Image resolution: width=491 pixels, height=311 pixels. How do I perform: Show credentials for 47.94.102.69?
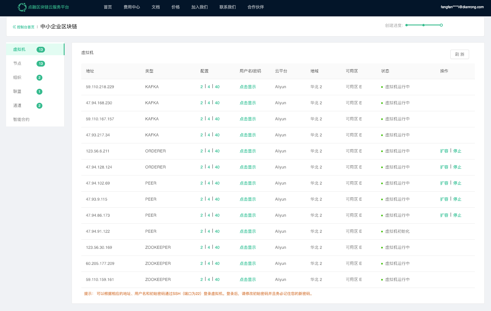click(248, 183)
